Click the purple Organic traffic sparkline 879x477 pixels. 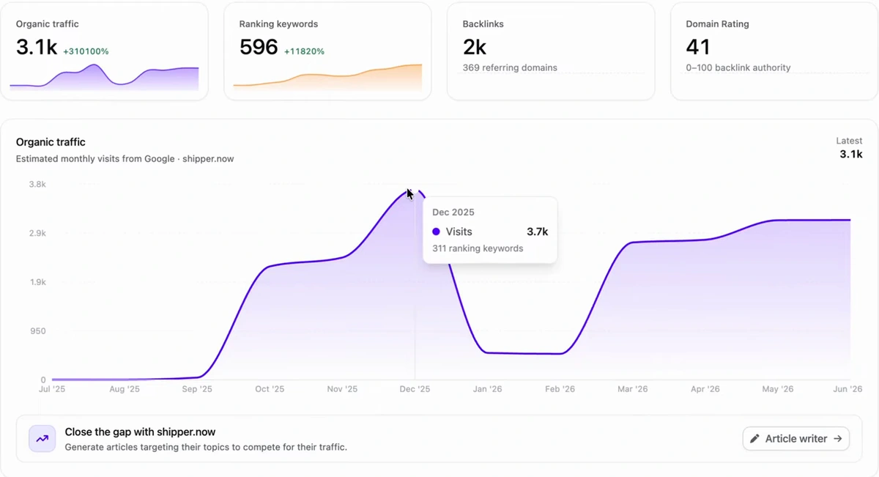[104, 78]
